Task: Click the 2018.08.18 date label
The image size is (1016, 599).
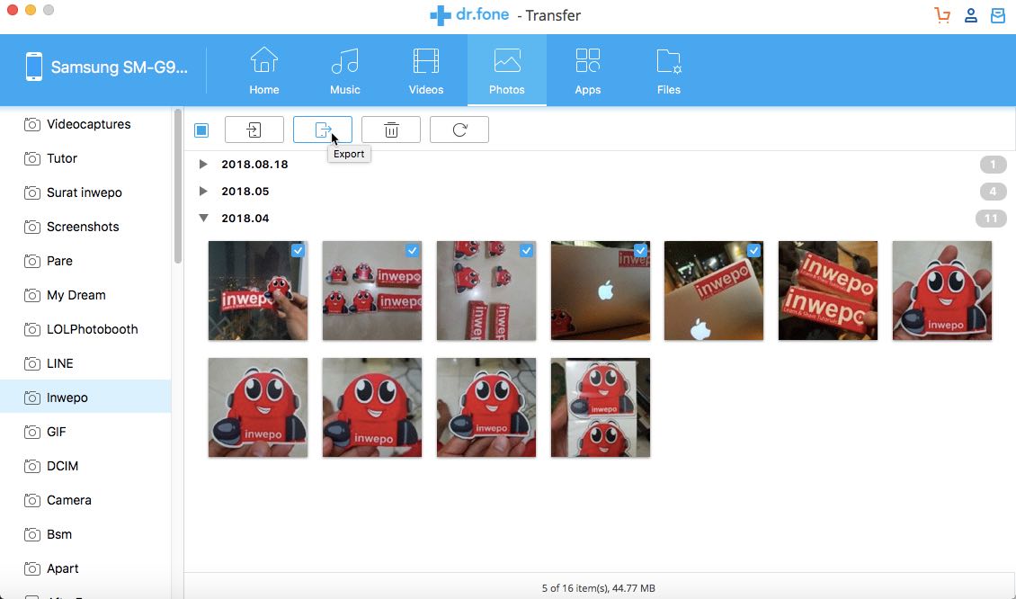Action: pos(254,164)
